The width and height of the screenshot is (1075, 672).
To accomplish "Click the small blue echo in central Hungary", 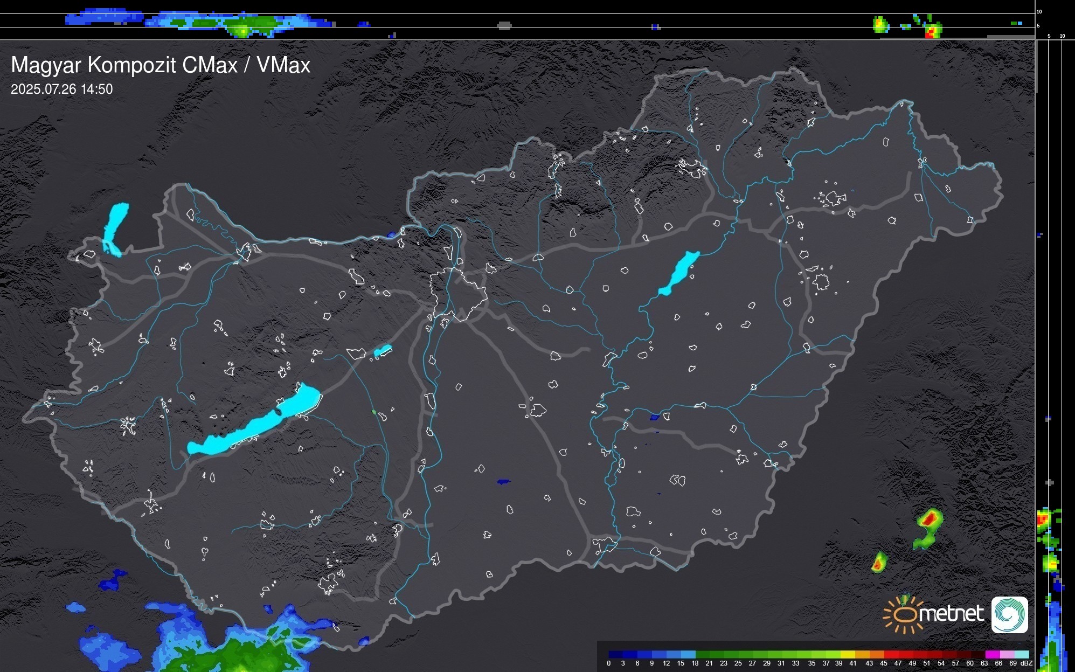I will click(x=503, y=481).
